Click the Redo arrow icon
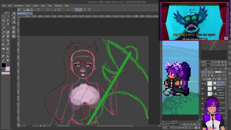This screenshot has width=231, height=130. (43, 10)
